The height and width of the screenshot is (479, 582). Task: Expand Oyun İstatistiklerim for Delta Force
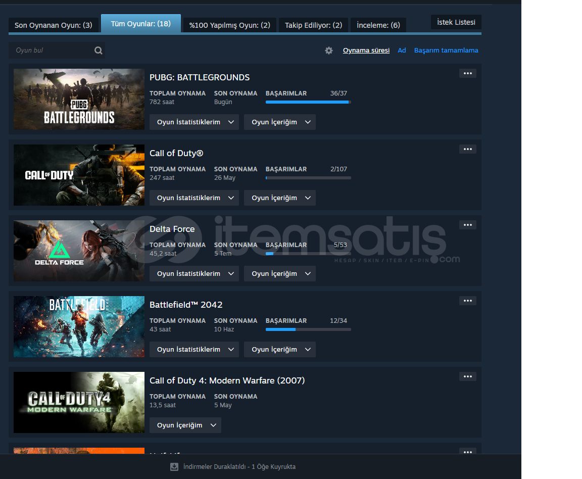[194, 274]
